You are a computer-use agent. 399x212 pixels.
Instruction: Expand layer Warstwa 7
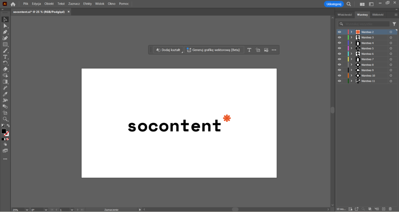351,59
